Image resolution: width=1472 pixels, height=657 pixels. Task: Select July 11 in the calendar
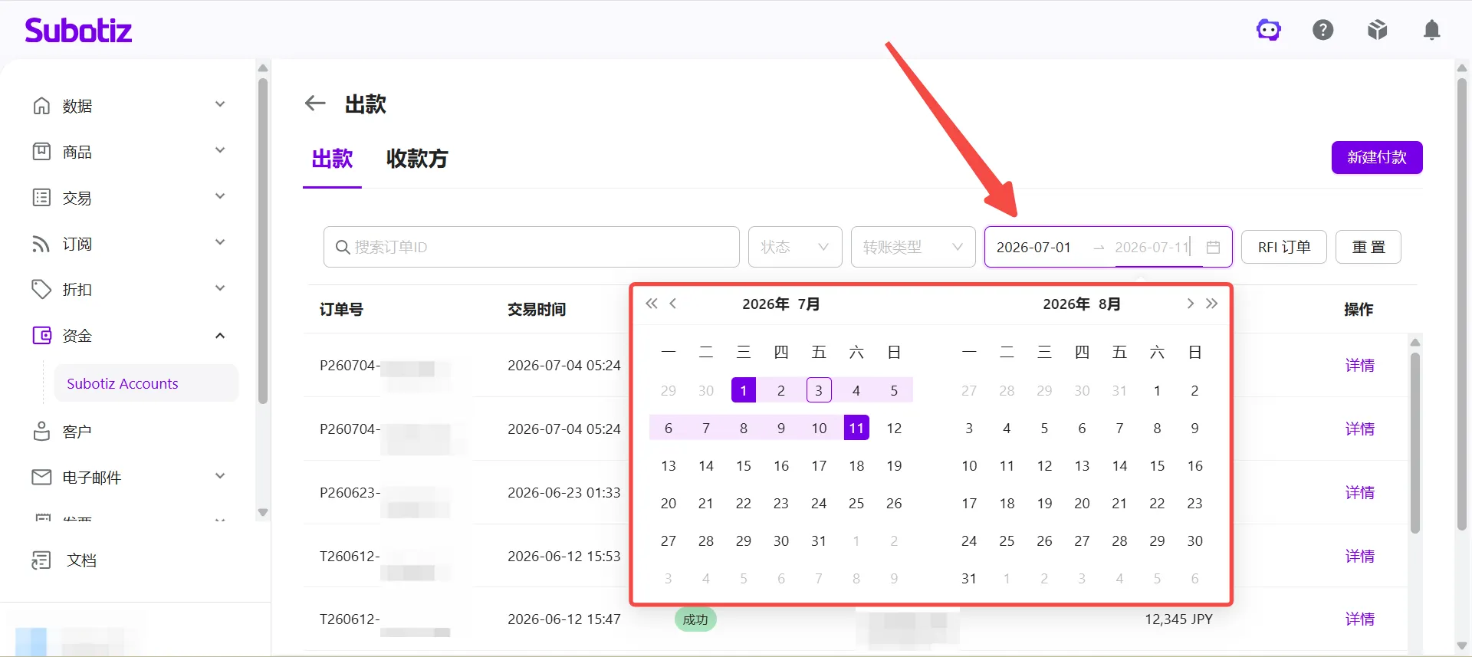[x=856, y=428]
